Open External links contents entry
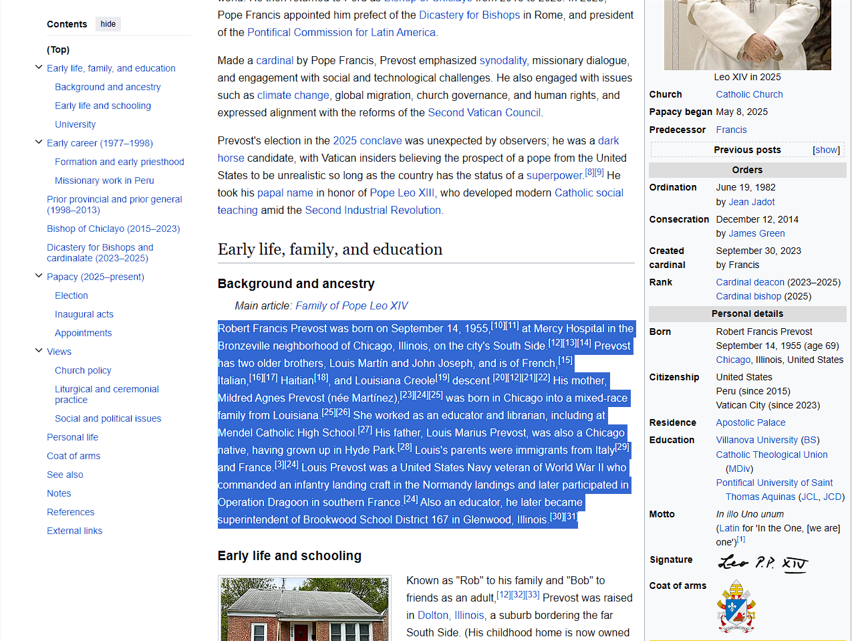The width and height of the screenshot is (852, 641). [75, 531]
